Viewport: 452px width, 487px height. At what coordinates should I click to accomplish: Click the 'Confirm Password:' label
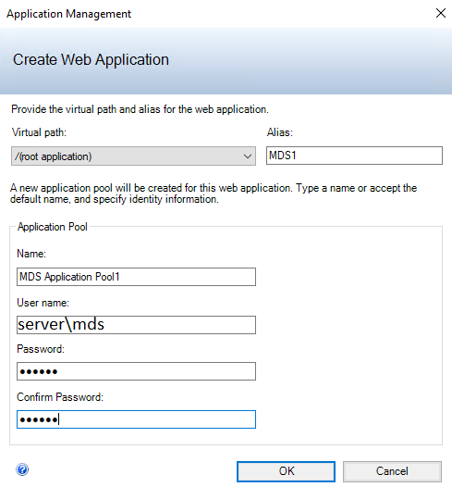[x=60, y=397]
